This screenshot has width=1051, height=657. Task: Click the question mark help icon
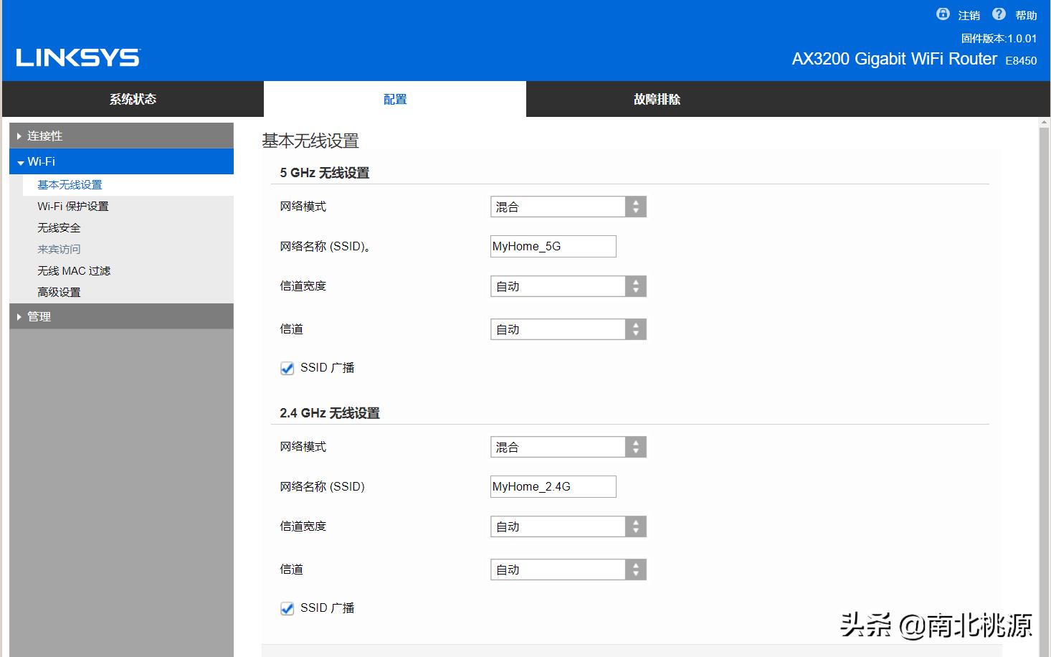point(999,14)
